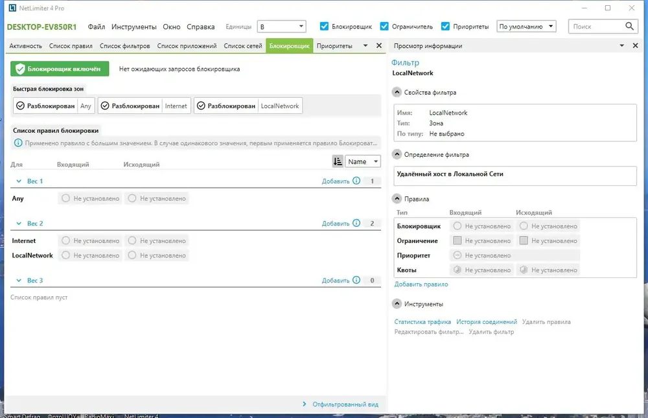Disable the Приоритеты checkbox

coord(445,26)
